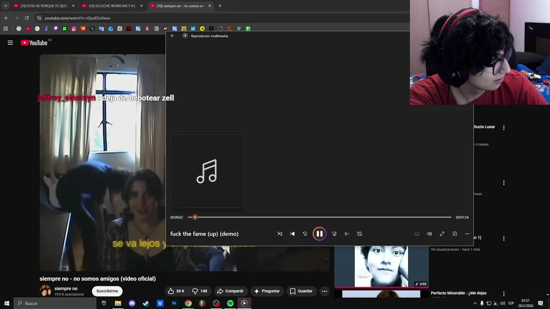Open Spotify from the taskbar

point(230,303)
